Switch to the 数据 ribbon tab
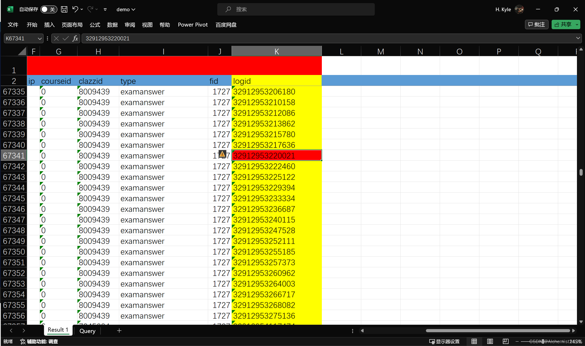The height and width of the screenshot is (346, 585). point(112,25)
